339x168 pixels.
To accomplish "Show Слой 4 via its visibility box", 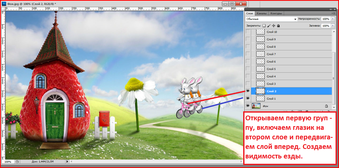I will point(248,76).
